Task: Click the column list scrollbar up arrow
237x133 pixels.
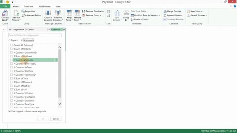Action: pyautogui.click(x=60, y=47)
